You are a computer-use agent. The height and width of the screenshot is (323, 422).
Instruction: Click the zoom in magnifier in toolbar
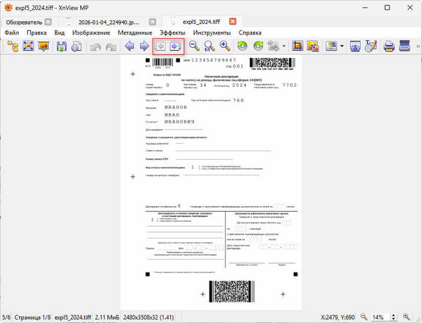[225, 46]
